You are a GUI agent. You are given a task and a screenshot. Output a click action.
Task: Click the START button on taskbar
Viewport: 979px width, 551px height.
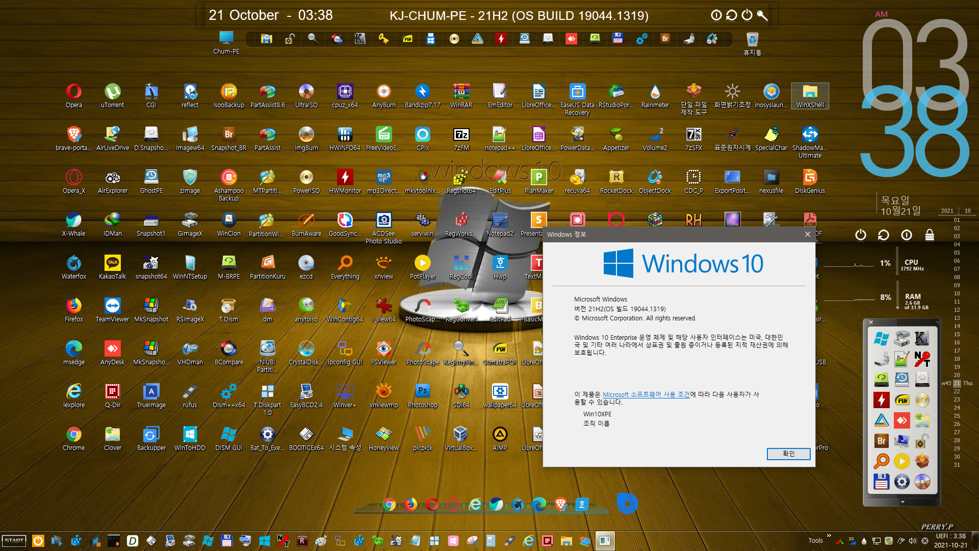click(x=14, y=541)
